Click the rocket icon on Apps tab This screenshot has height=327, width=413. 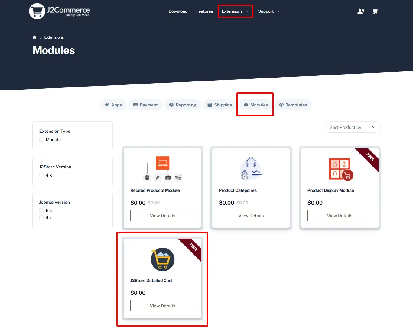(107, 105)
